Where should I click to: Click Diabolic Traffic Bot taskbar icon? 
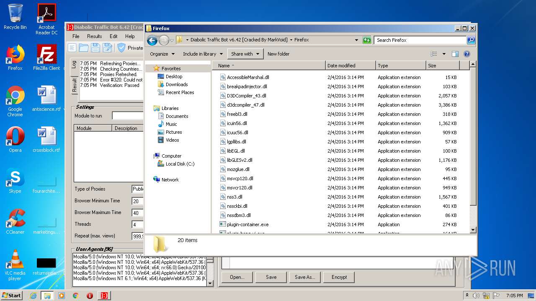[104, 296]
